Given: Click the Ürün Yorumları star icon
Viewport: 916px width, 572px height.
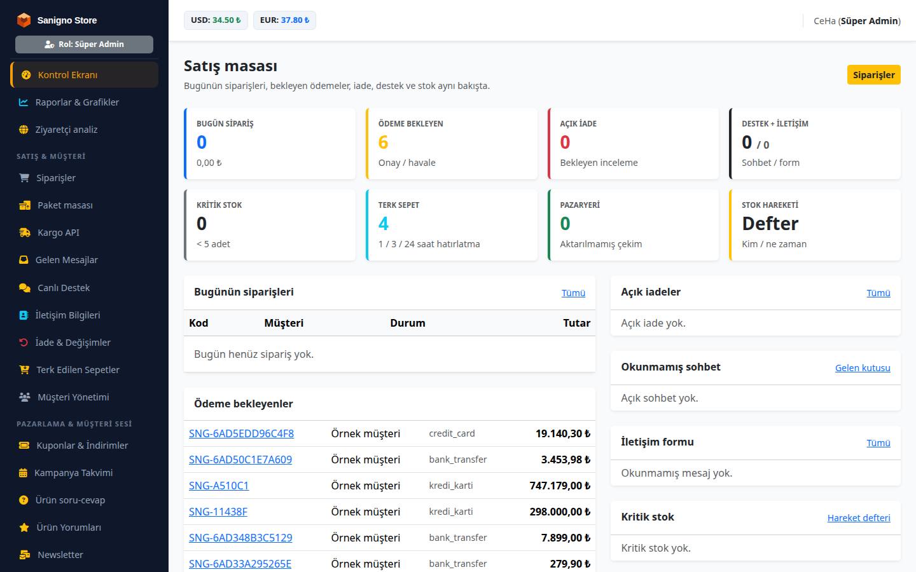Looking at the screenshot, I should click(x=24, y=528).
